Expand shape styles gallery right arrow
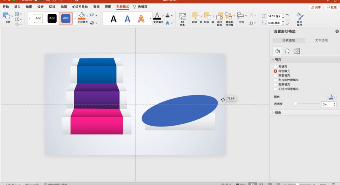This screenshot has height=185, width=340. tap(75, 19)
